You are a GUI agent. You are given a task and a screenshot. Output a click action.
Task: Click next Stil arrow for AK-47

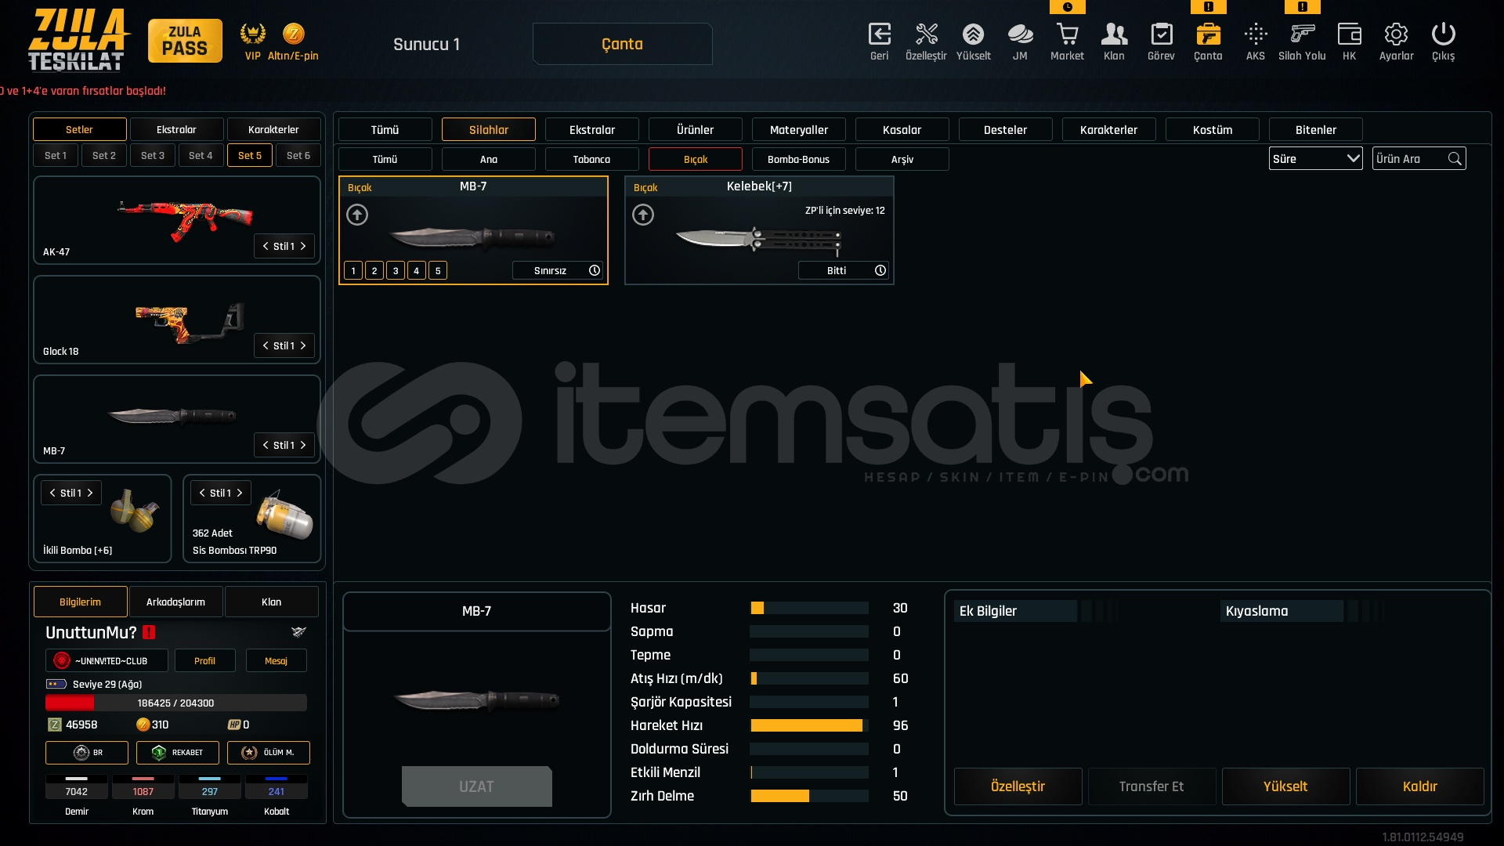[303, 246]
